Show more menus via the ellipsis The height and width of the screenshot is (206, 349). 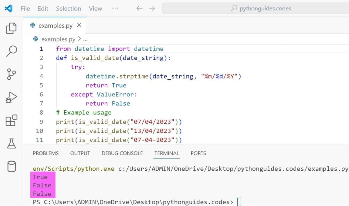tap(115, 8)
